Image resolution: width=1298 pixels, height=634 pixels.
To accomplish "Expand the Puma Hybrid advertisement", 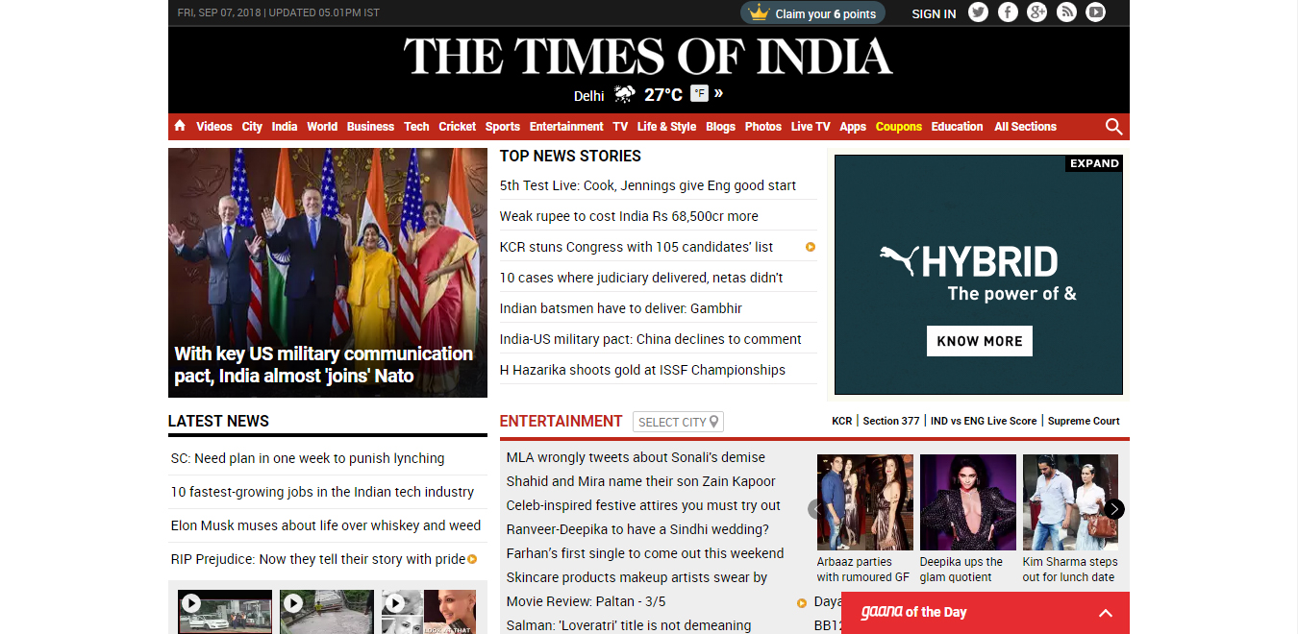I will (1094, 163).
